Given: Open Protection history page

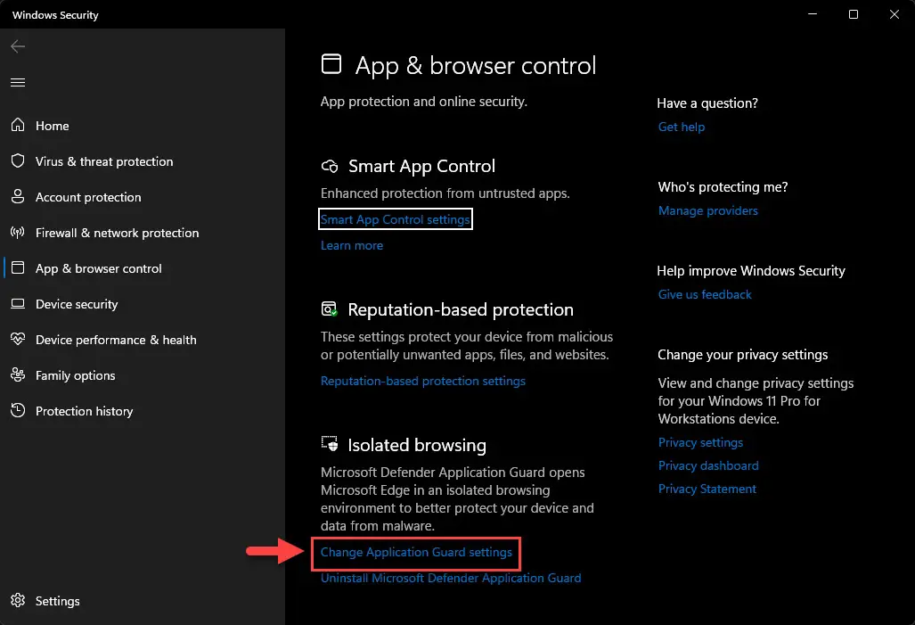Looking at the screenshot, I should click(84, 411).
